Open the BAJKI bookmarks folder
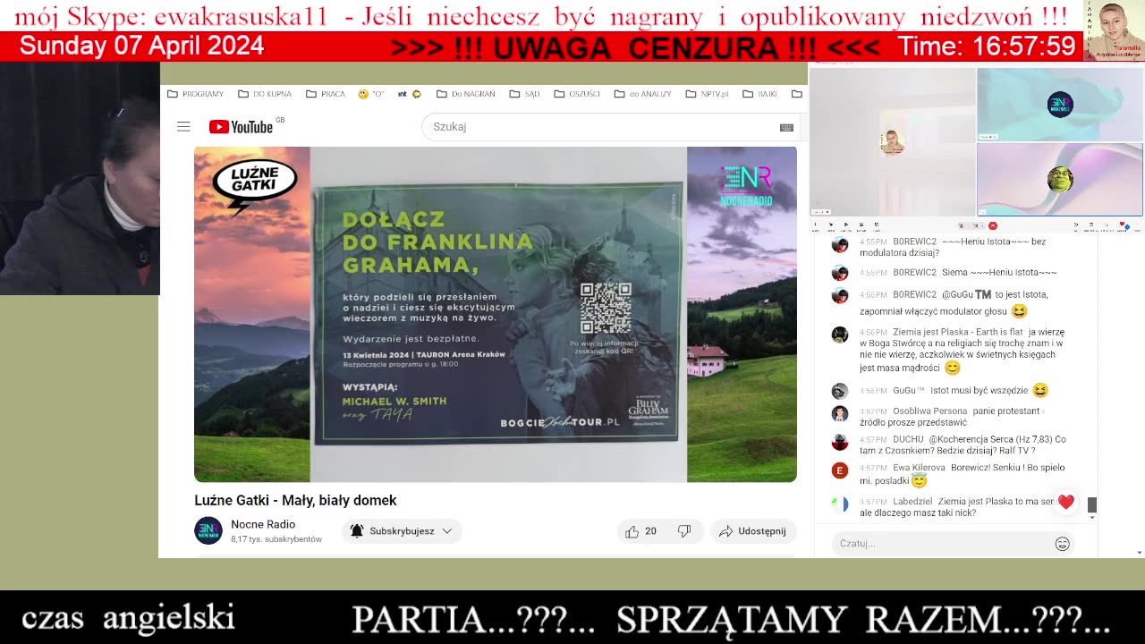The width and height of the screenshot is (1145, 644). (x=759, y=94)
